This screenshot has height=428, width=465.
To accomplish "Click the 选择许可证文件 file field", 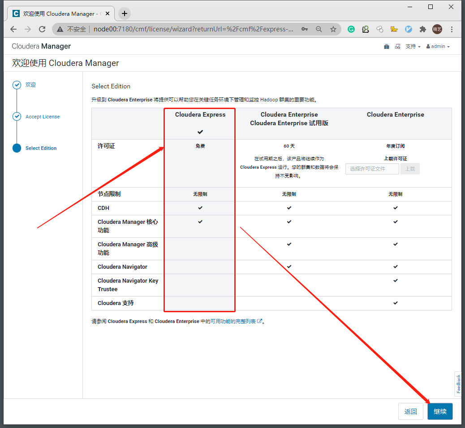I will click(372, 169).
